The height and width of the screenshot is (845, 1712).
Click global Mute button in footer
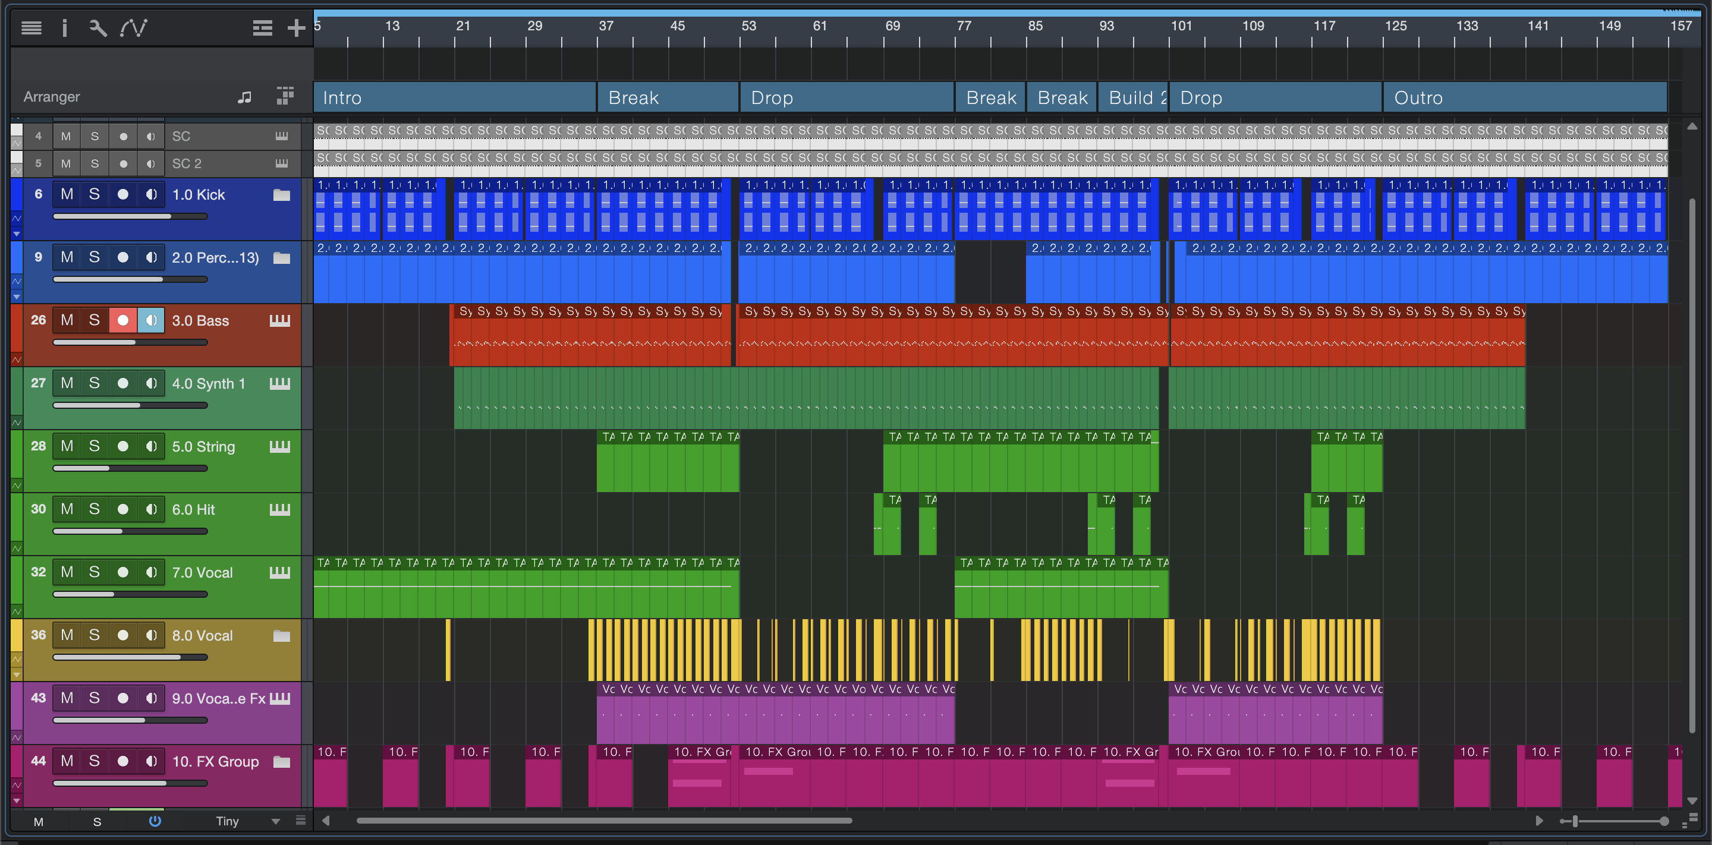pyautogui.click(x=39, y=822)
